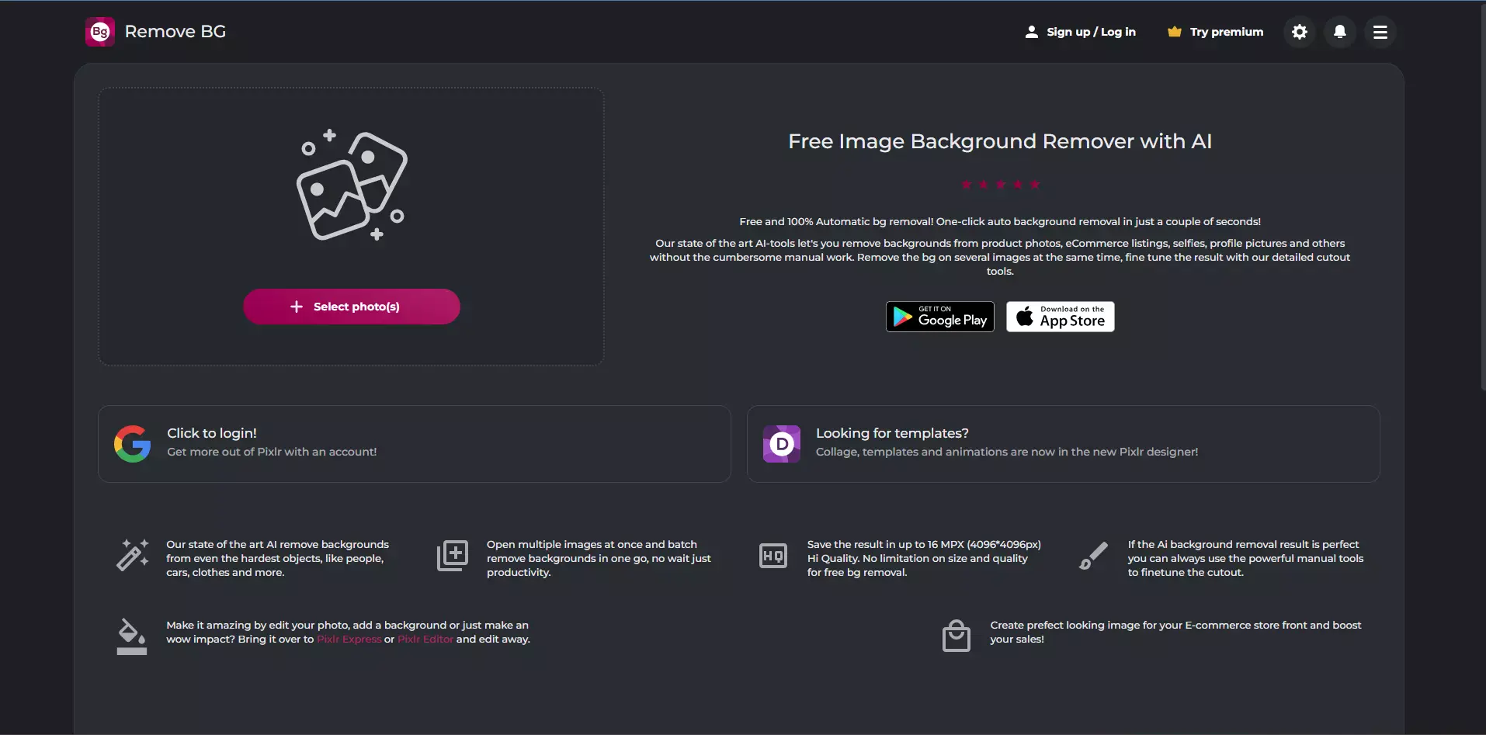Open the hamburger menu

[x=1380, y=32]
